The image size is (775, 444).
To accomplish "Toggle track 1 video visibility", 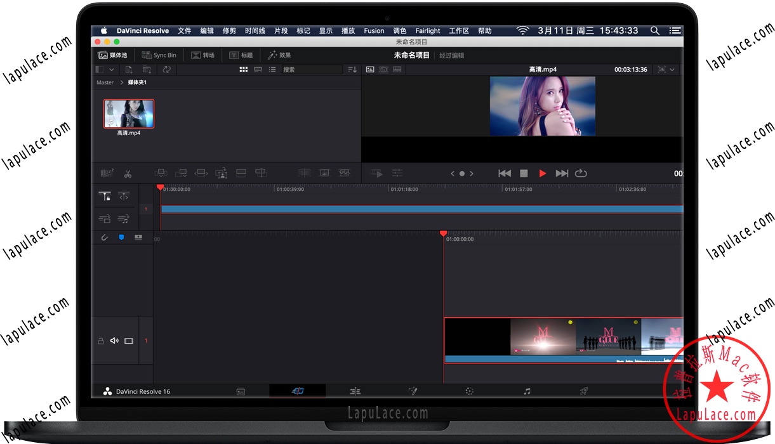I will tap(129, 341).
